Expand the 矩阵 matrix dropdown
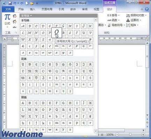The image size is (151, 139). click(x=132, y=25)
